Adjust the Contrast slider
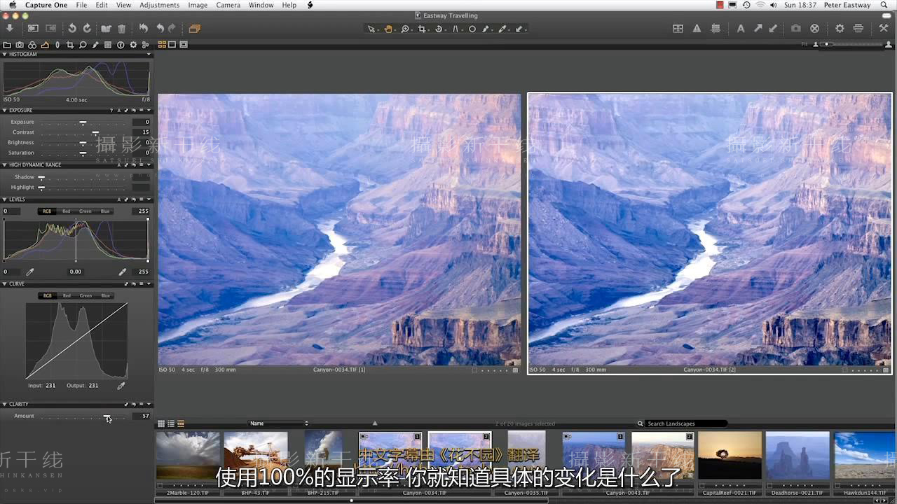Viewport: 897px width, 504px height. tap(95, 132)
